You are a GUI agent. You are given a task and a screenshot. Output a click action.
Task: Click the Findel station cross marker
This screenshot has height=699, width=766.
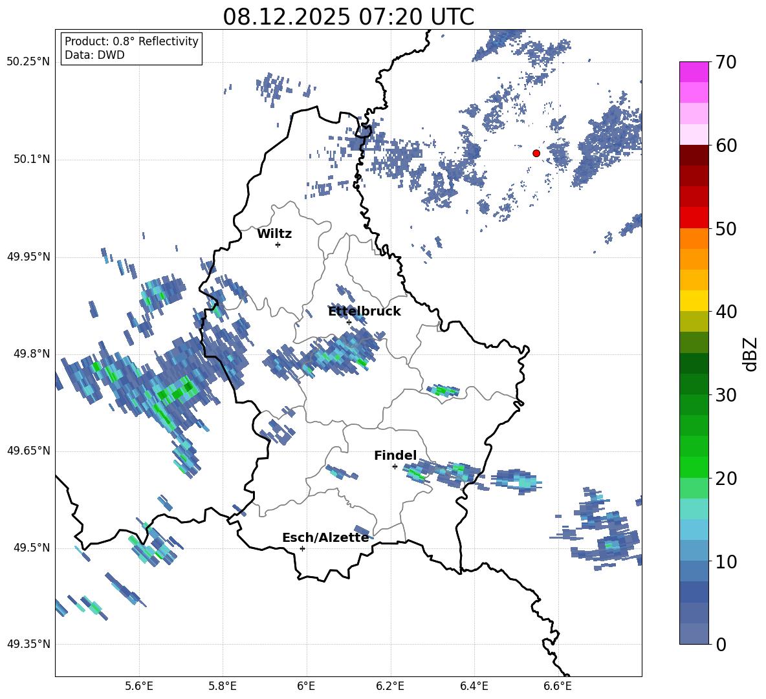point(395,467)
